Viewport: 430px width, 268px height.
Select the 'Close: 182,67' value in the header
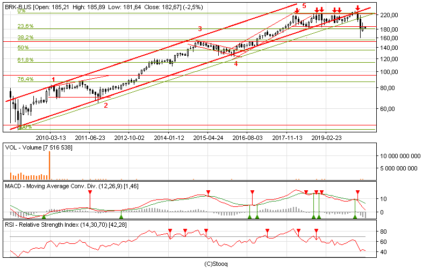coord(163,7)
